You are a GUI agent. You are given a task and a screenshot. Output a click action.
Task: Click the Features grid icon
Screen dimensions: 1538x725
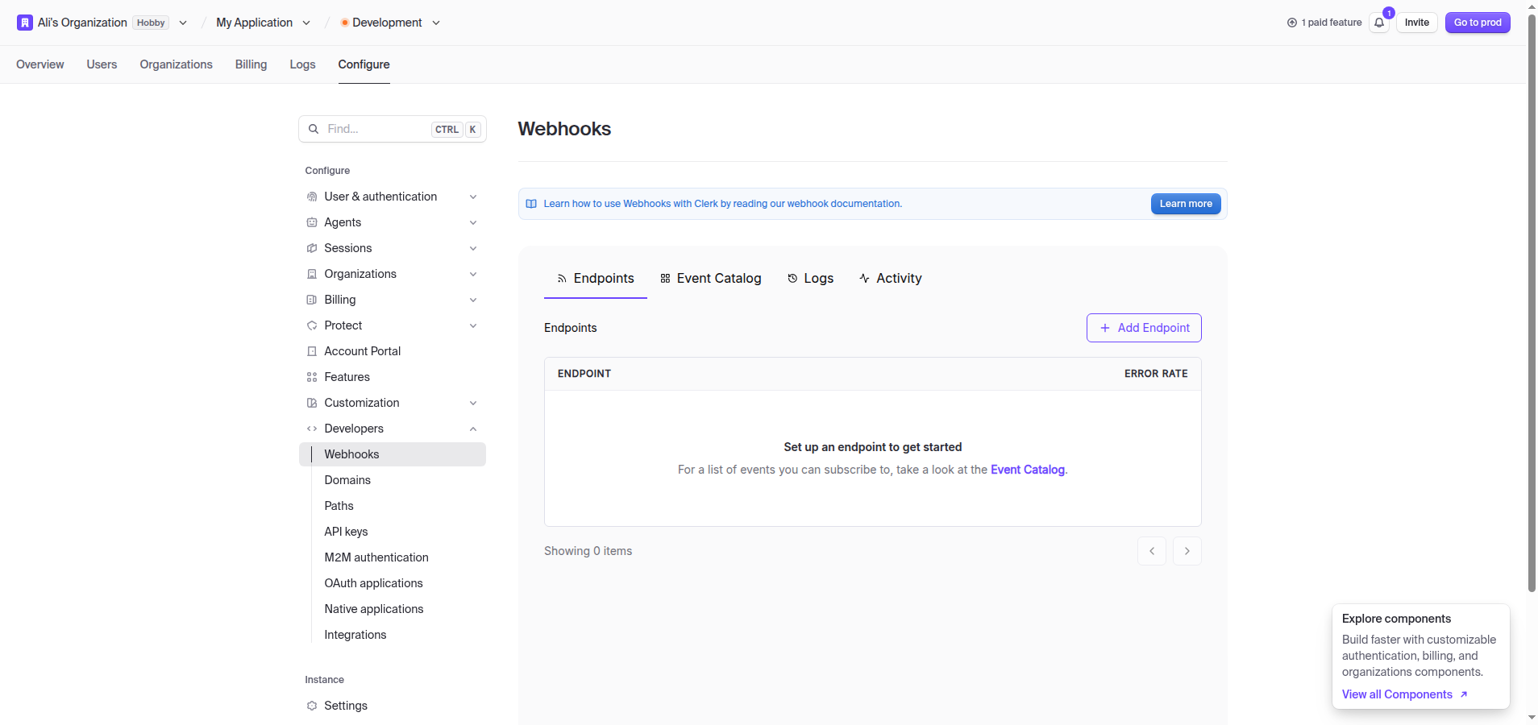312,377
